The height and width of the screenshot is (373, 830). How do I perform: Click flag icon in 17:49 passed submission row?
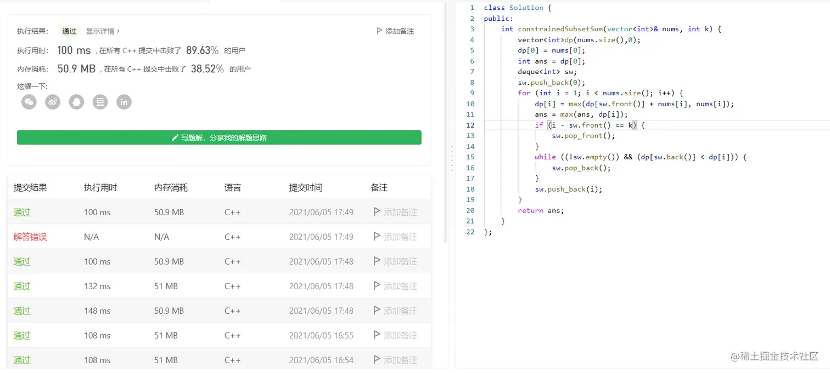point(377,212)
